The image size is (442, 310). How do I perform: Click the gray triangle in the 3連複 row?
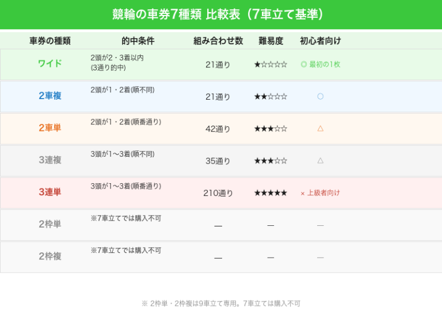click(321, 161)
